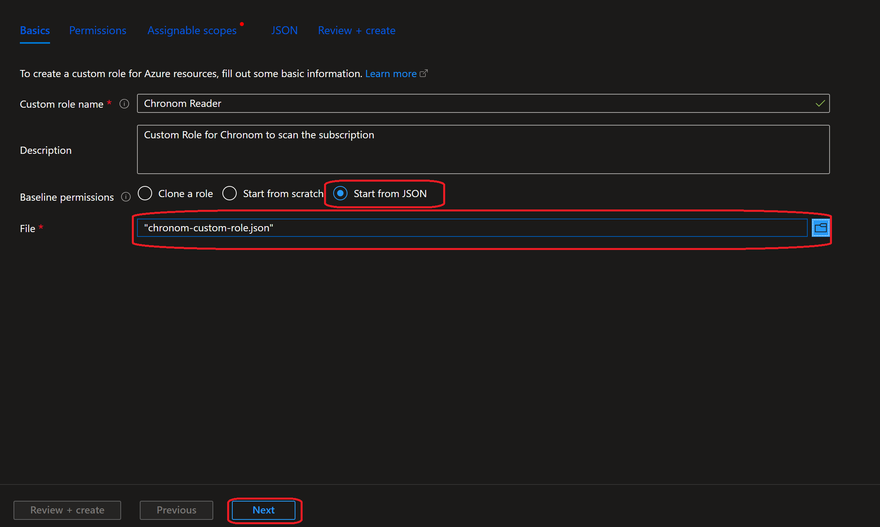
Task: Click the Next button
Action: click(x=263, y=510)
